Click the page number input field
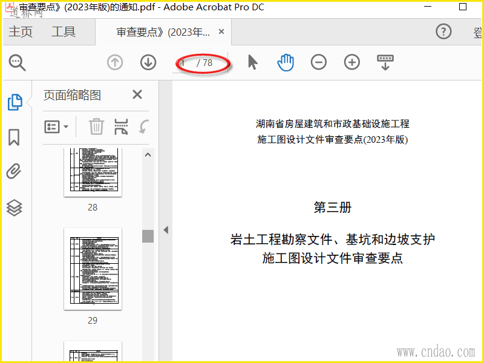 click(185, 63)
